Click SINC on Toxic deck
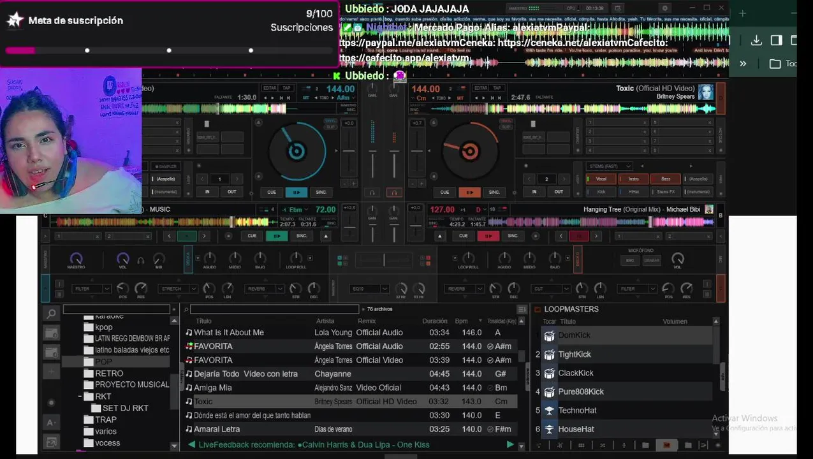This screenshot has height=459, width=813. pyautogui.click(x=494, y=192)
